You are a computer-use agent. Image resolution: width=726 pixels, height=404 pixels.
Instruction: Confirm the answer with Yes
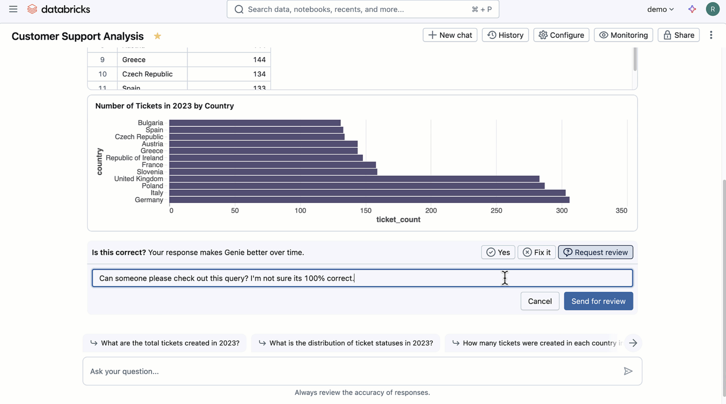[x=498, y=252]
